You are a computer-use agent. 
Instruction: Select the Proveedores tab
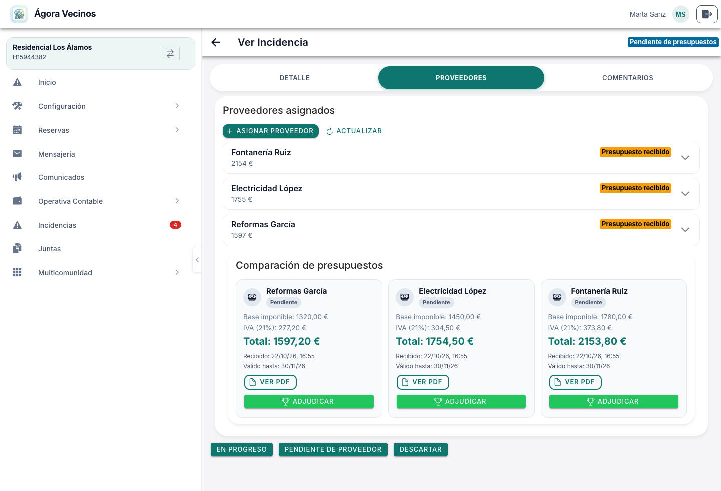coord(461,78)
